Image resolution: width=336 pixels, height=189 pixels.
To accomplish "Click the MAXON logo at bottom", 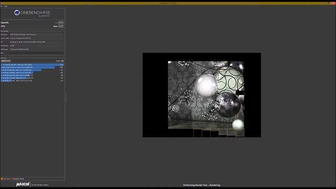I will point(23,184).
